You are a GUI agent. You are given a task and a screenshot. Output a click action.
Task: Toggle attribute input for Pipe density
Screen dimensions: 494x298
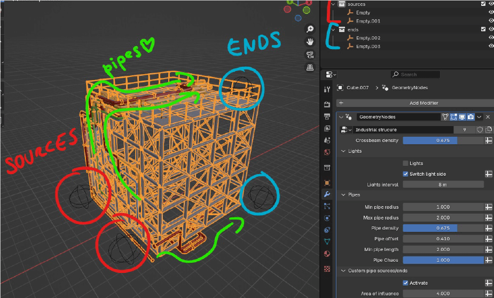tap(489, 228)
